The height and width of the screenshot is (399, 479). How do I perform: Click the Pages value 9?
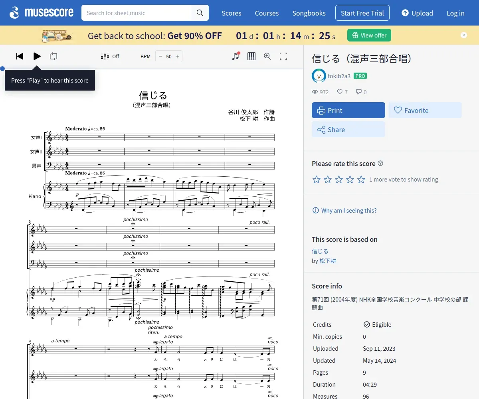click(x=364, y=372)
